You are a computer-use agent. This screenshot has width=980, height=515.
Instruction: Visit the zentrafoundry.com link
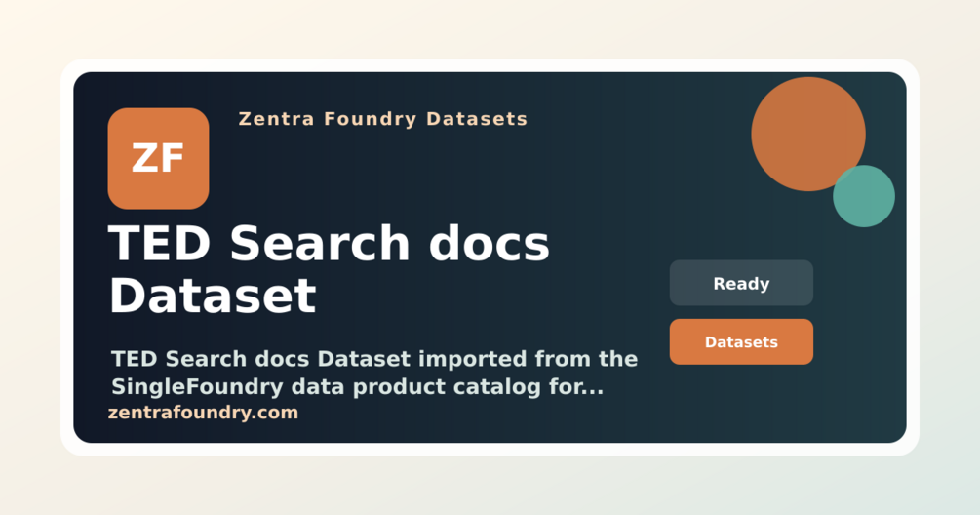pyautogui.click(x=203, y=414)
